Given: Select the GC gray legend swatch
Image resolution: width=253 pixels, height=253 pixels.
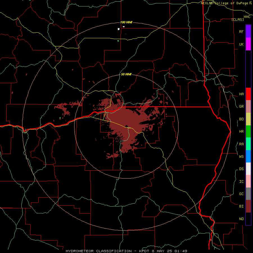Looking at the screenshot, I should (x=248, y=194).
